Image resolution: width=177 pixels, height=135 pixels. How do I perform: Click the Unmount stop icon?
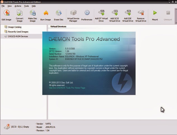[168, 13]
